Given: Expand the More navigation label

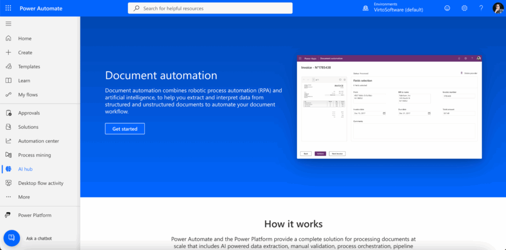Looking at the screenshot, I should pyautogui.click(x=24, y=197).
